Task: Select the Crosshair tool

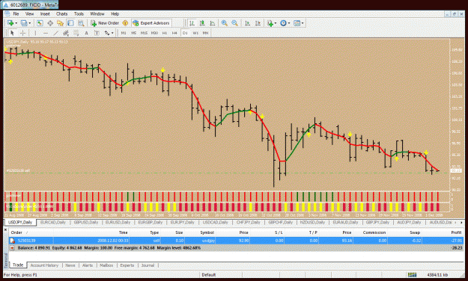Action: [x=22, y=33]
